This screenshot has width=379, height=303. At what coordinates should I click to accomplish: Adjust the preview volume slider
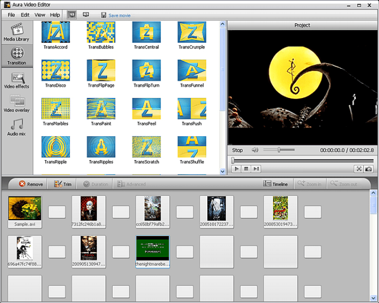tap(279, 150)
